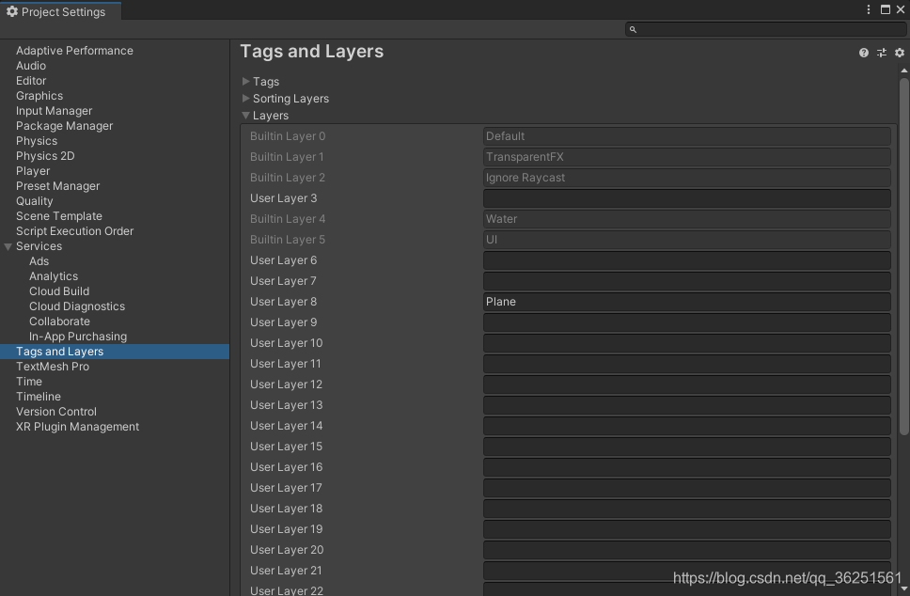The image size is (910, 596).
Task: Click the search magnifier icon
Action: point(633,29)
